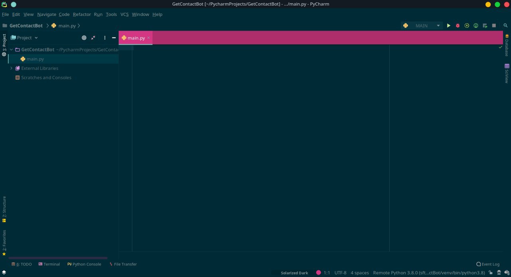Image resolution: width=511 pixels, height=277 pixels.
Task: Click the teal circle button in title bar
Action: [13, 4]
